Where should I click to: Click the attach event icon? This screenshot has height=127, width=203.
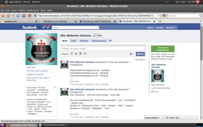tap(81, 54)
